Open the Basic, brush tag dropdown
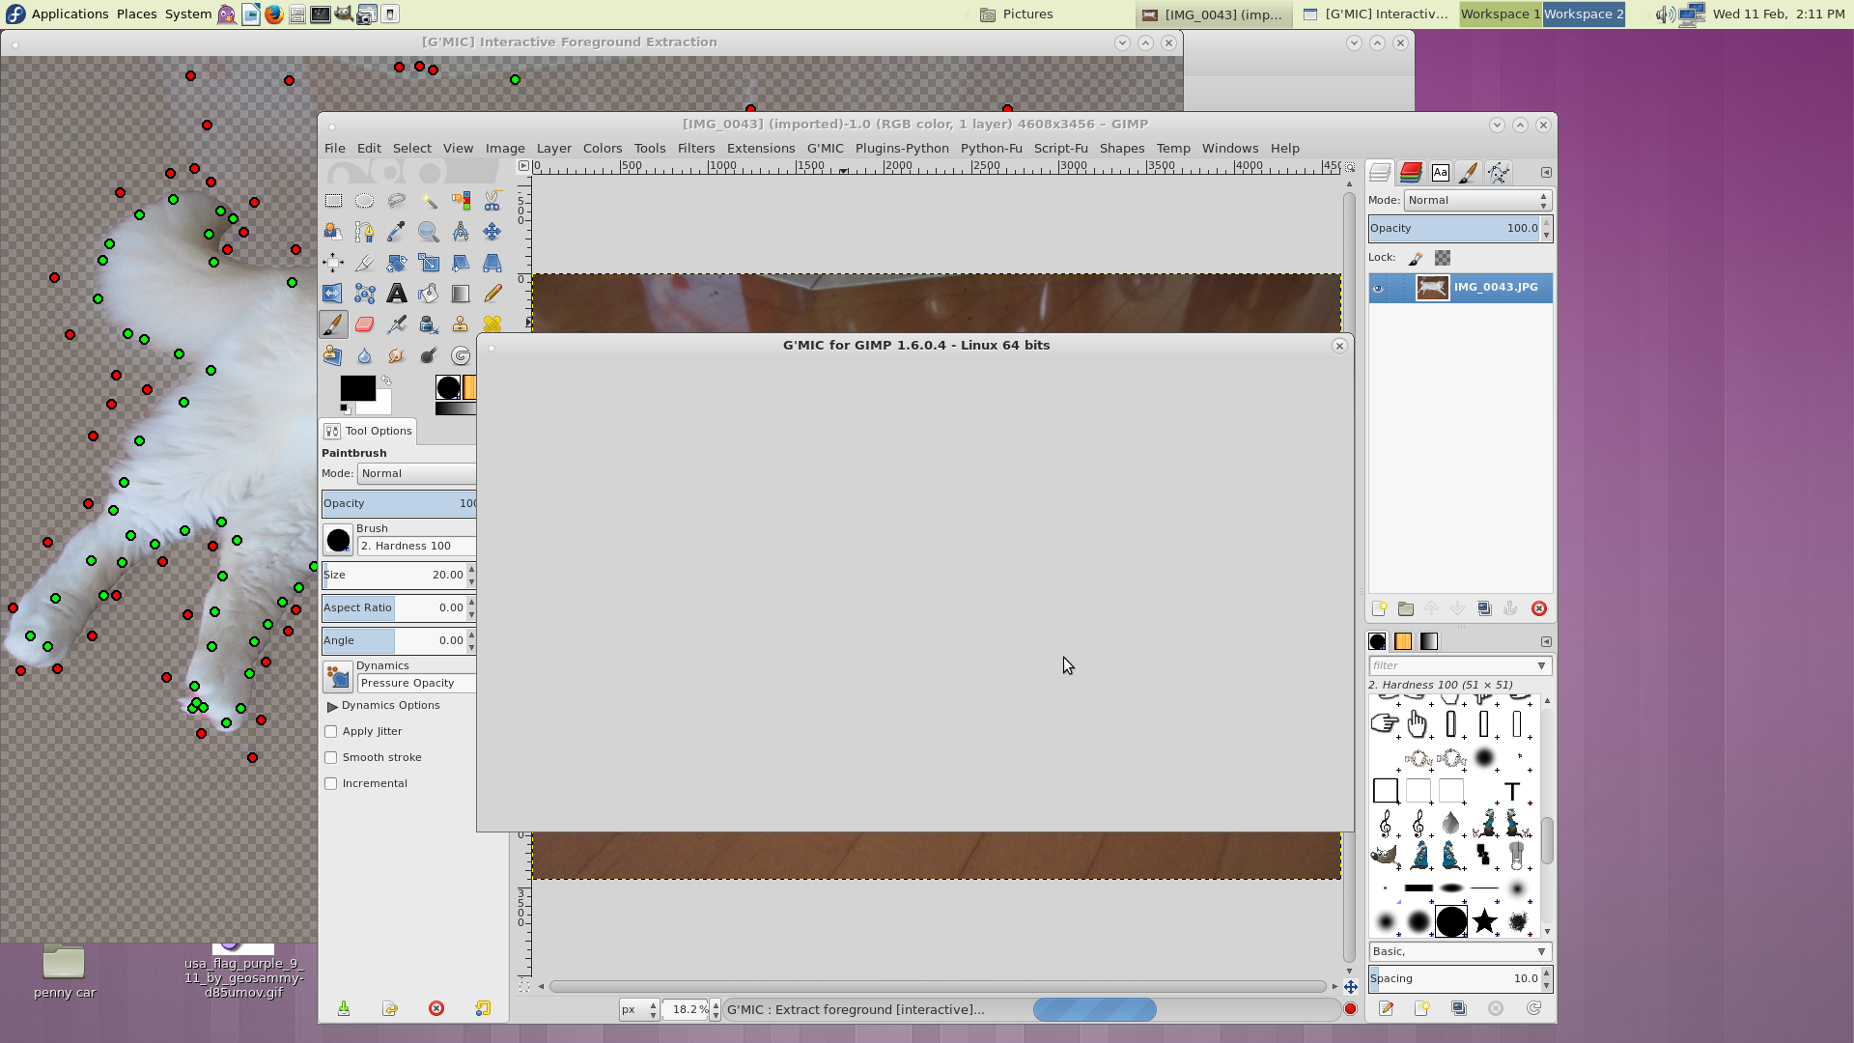 click(x=1459, y=951)
